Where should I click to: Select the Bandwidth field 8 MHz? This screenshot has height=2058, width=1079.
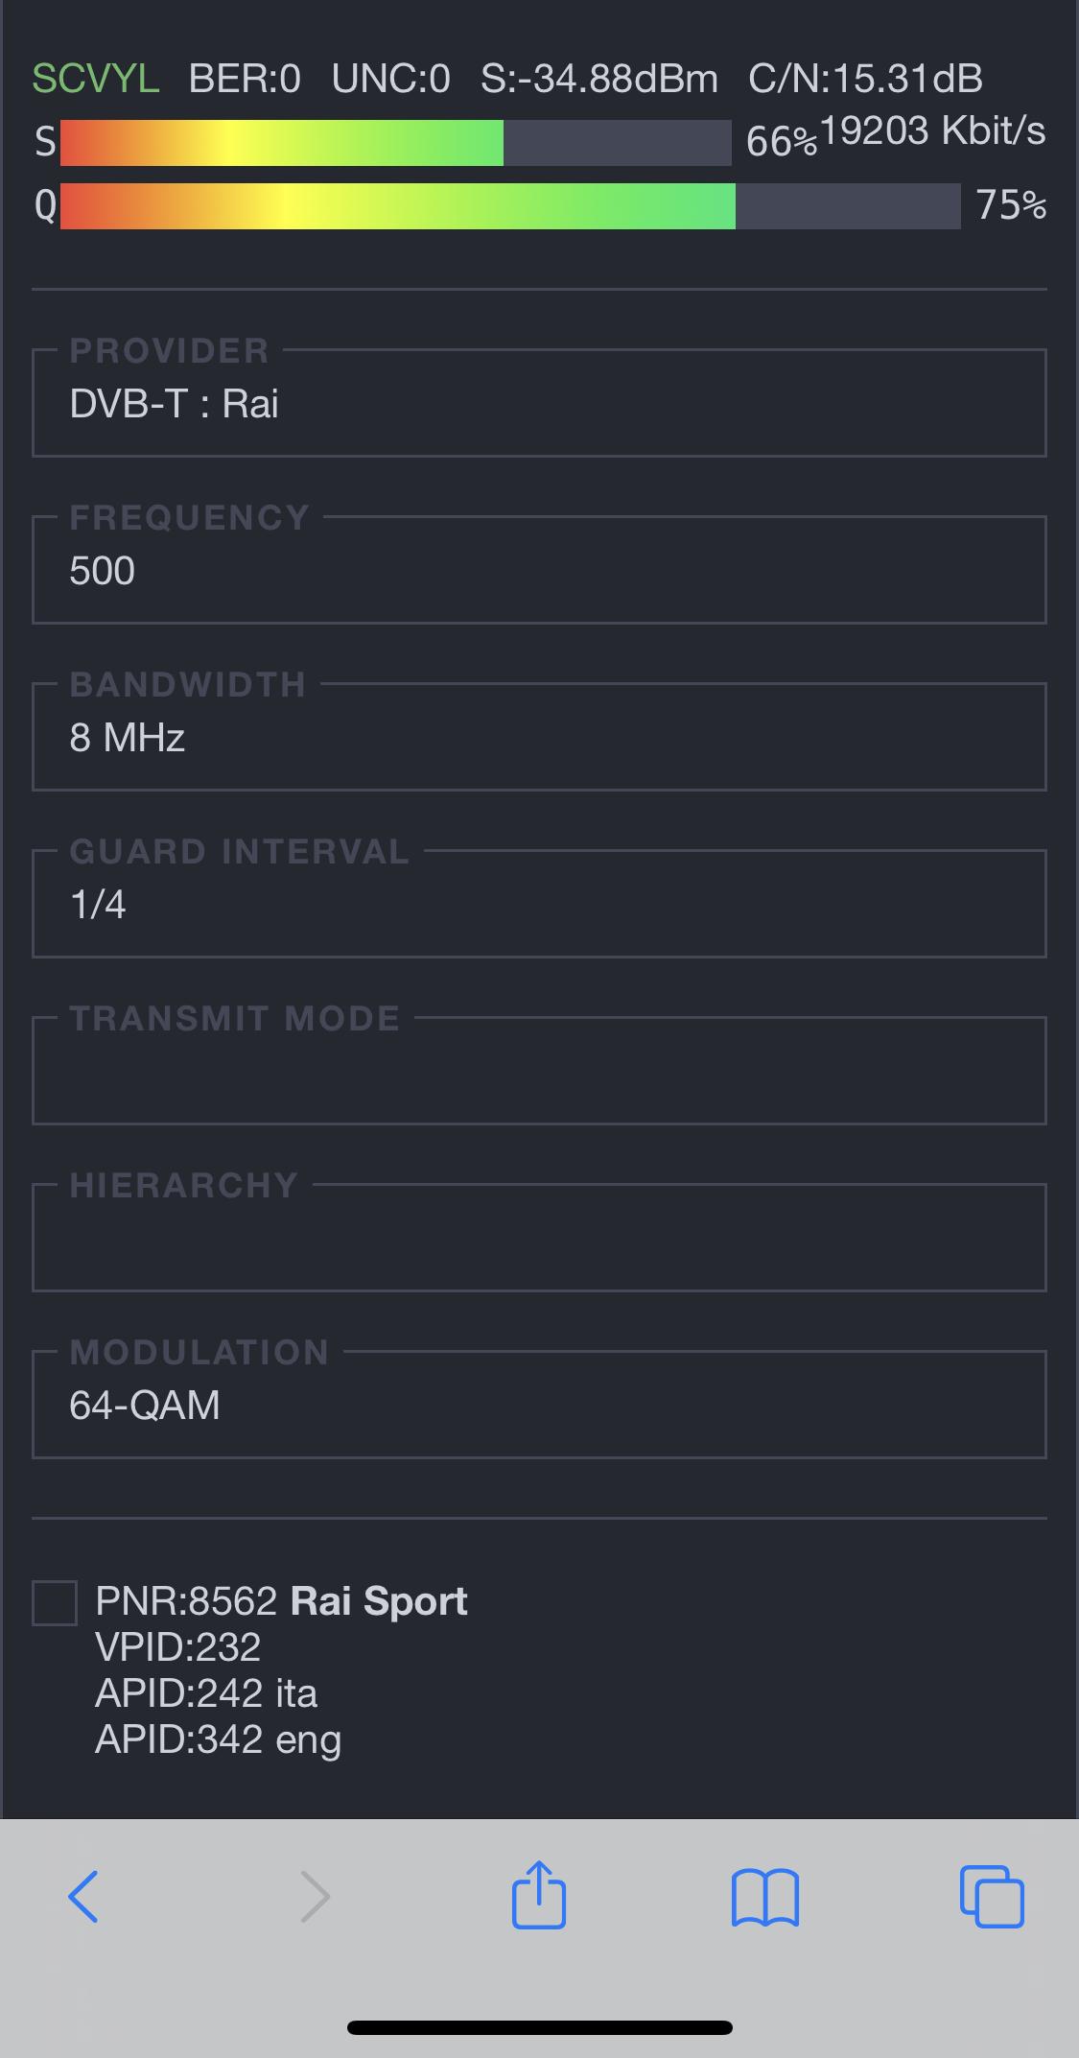click(x=539, y=738)
